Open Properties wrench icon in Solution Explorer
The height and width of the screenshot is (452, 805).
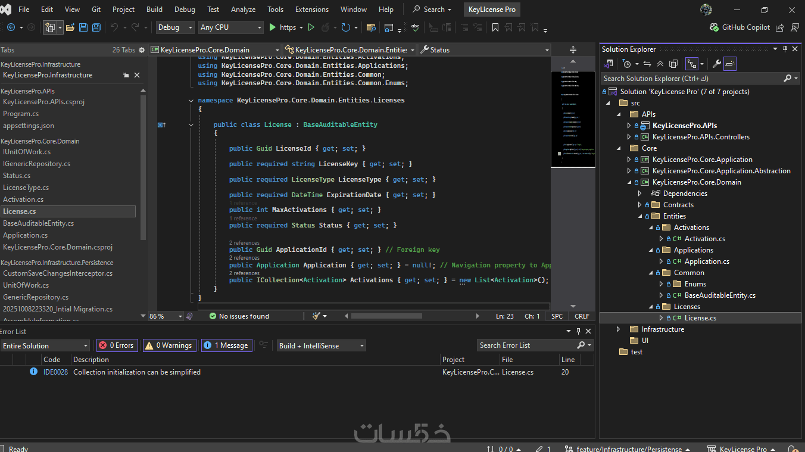click(716, 64)
